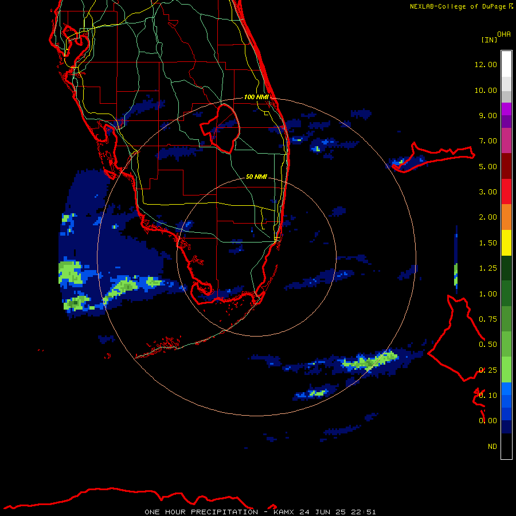Select the 2.00 legend value
Image resolution: width=516 pixels, height=516 pixels.
(488, 217)
